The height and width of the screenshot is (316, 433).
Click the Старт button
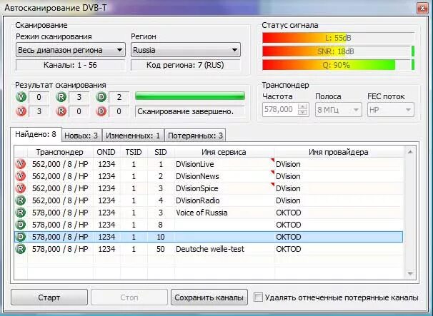coord(49,297)
